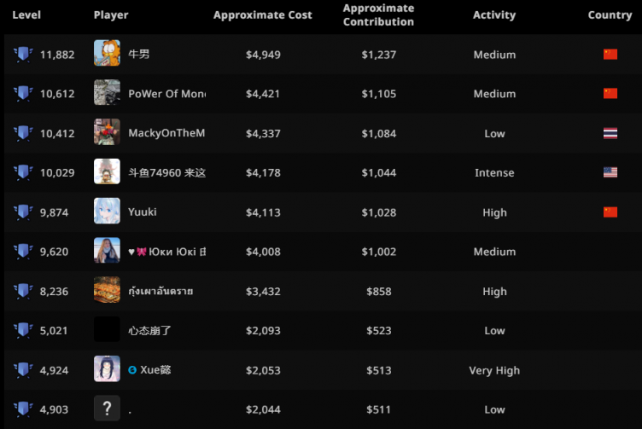Click the avatar next to PoWer Of Money
The image size is (642, 429).
pyautogui.click(x=107, y=93)
